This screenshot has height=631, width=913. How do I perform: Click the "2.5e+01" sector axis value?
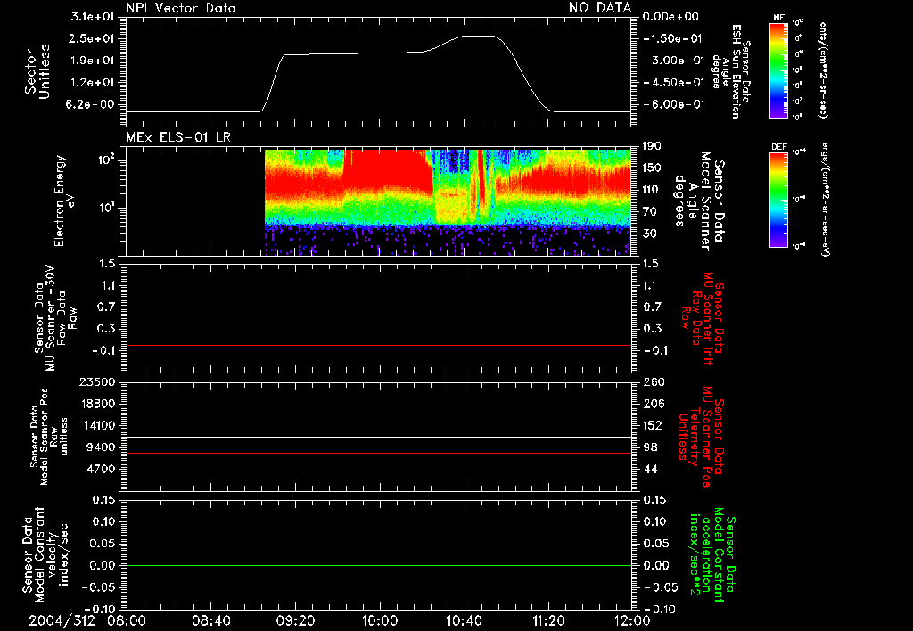[93, 38]
